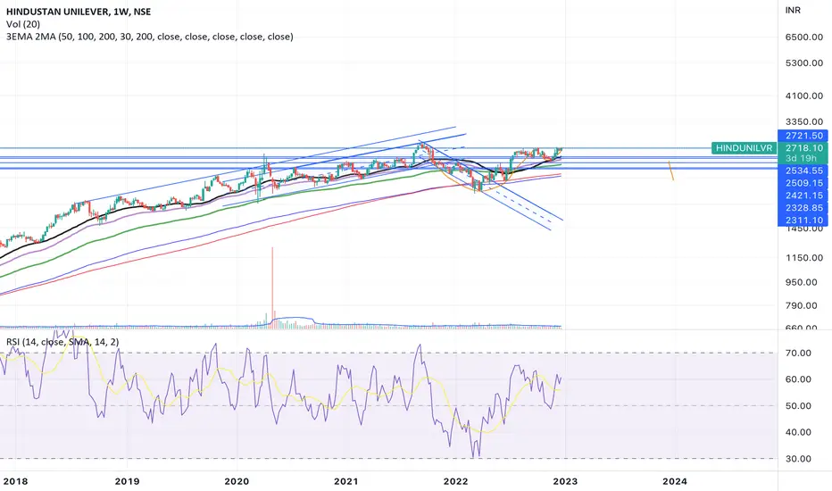Click the 6500.00 price axis value
Viewport: 832px width, 491px height.
[x=803, y=37]
